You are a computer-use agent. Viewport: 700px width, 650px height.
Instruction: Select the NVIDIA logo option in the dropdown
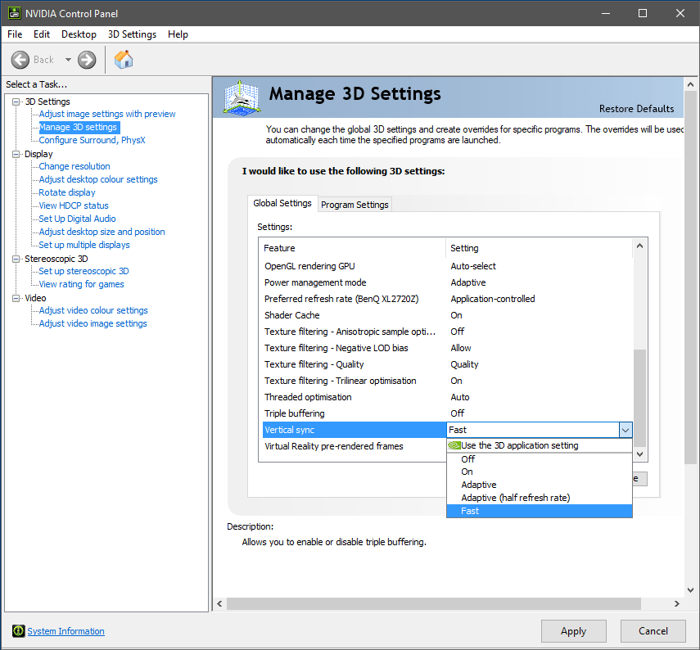pyautogui.click(x=454, y=445)
